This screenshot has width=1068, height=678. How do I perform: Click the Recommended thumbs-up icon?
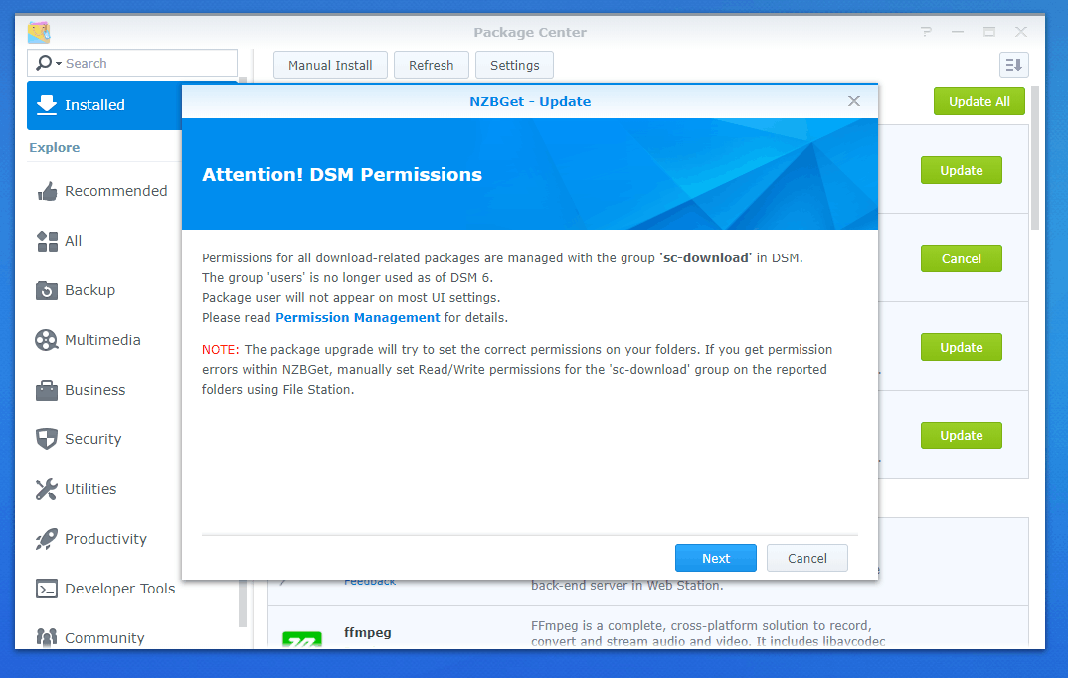pyautogui.click(x=47, y=191)
